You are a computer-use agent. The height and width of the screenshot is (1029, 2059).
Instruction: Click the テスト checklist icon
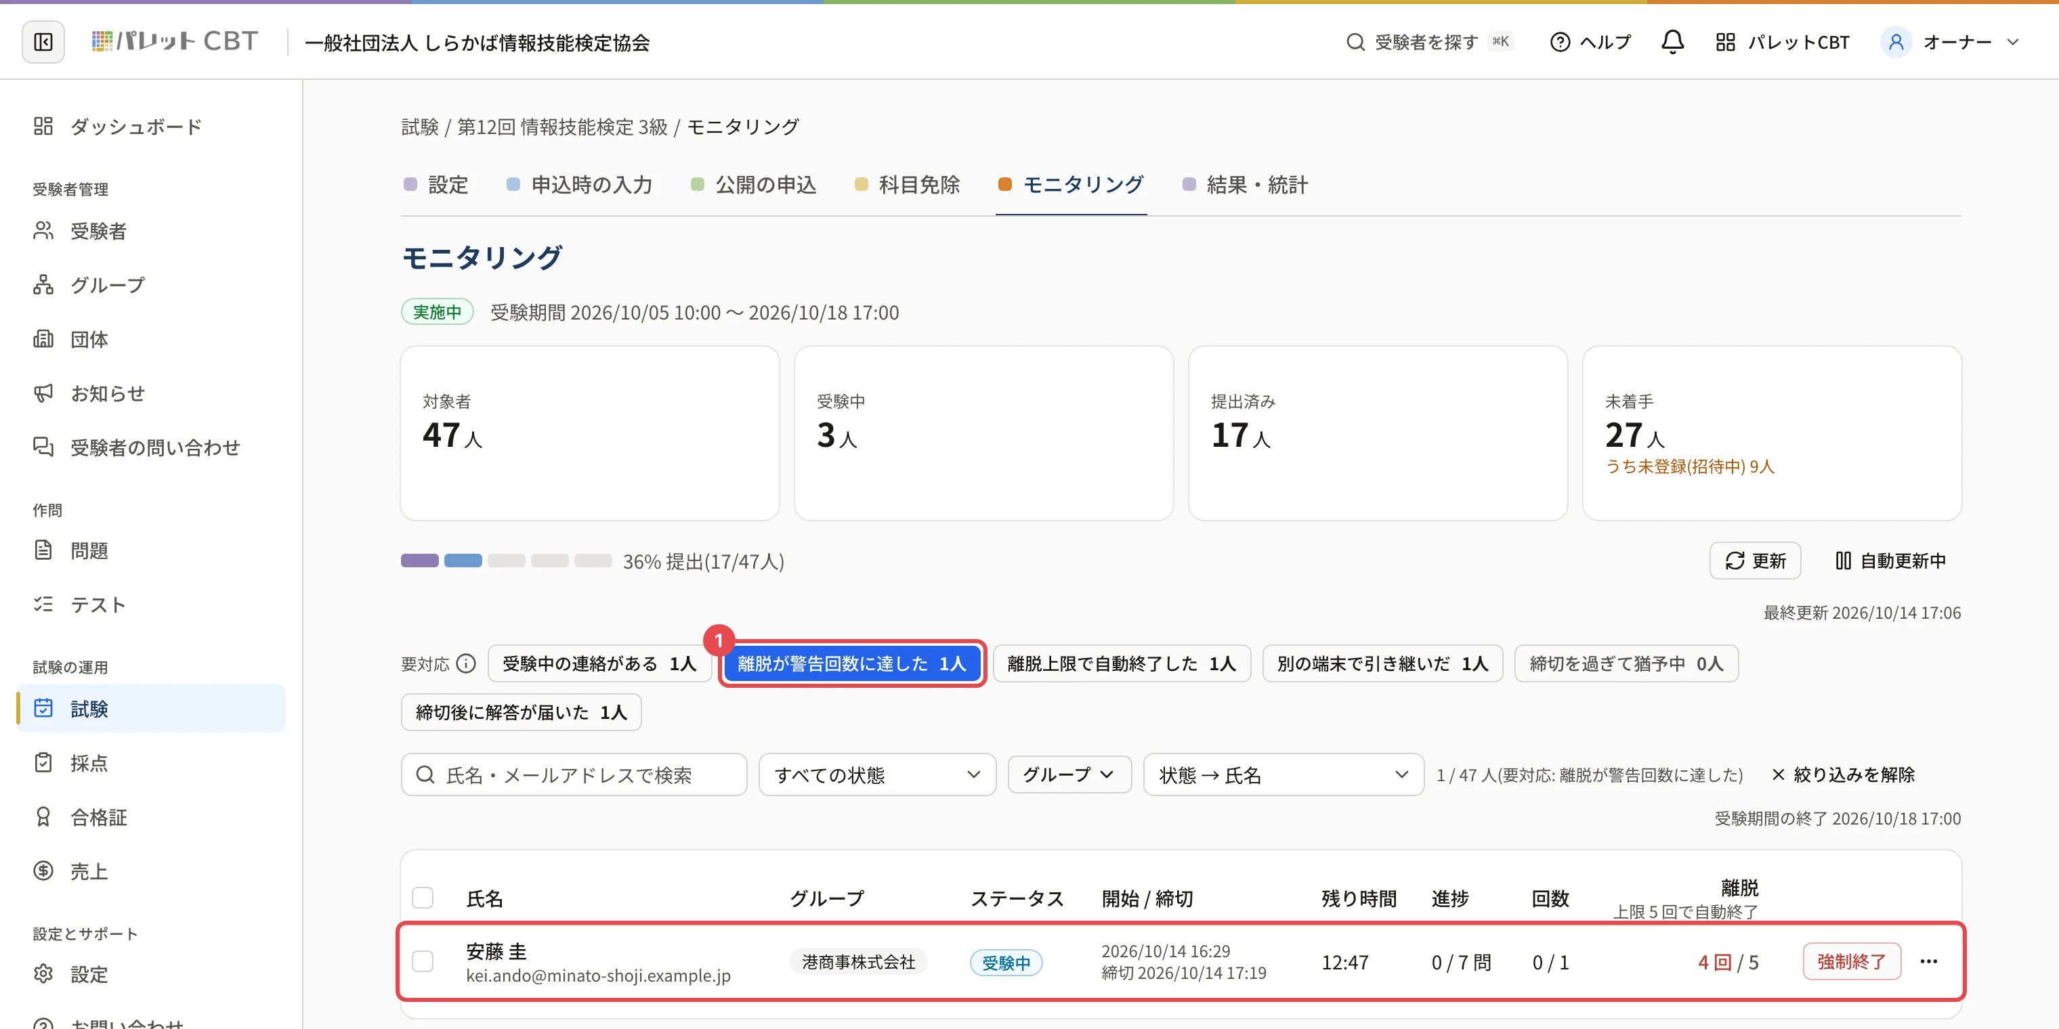[43, 604]
